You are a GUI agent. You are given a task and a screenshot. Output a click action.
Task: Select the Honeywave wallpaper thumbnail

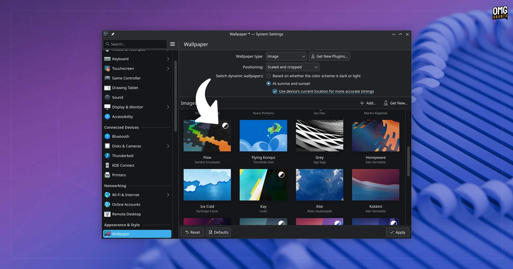pos(376,135)
